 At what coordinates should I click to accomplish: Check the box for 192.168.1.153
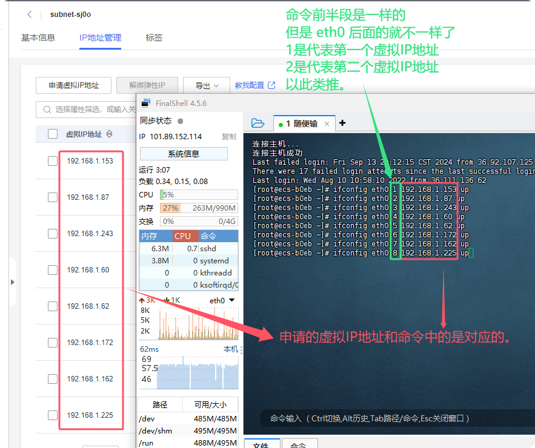[x=53, y=161]
